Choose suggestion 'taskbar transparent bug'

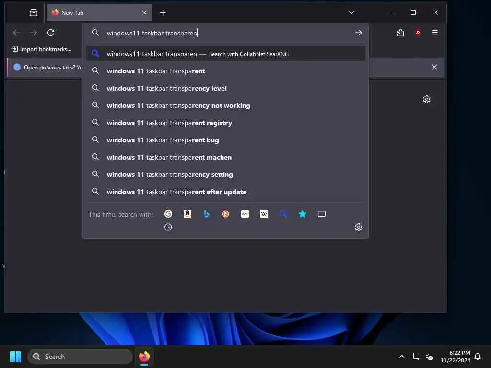coord(225,140)
